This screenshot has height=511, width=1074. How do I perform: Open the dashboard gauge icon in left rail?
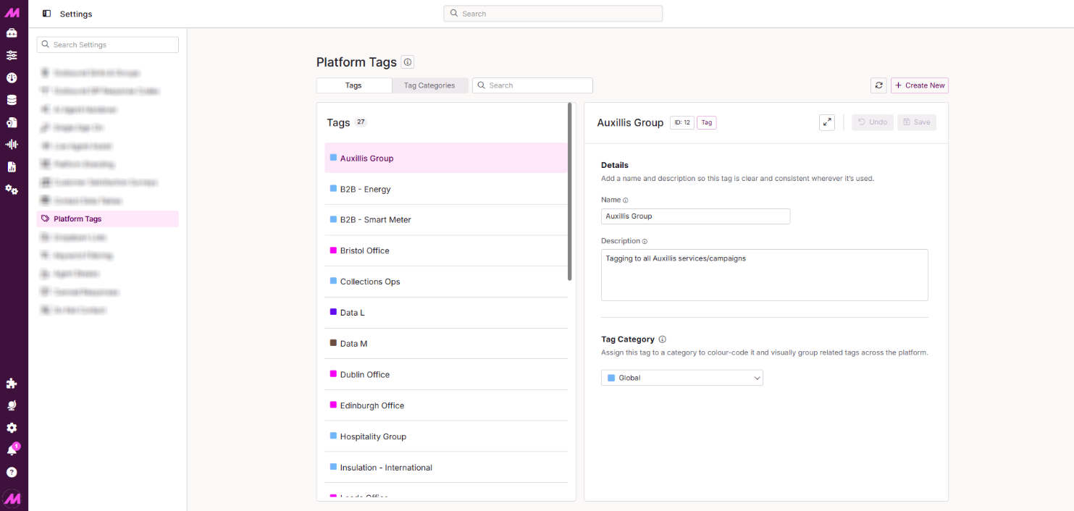pyautogui.click(x=12, y=77)
